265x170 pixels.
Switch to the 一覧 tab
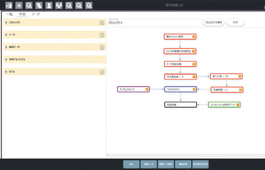(x=8, y=14)
